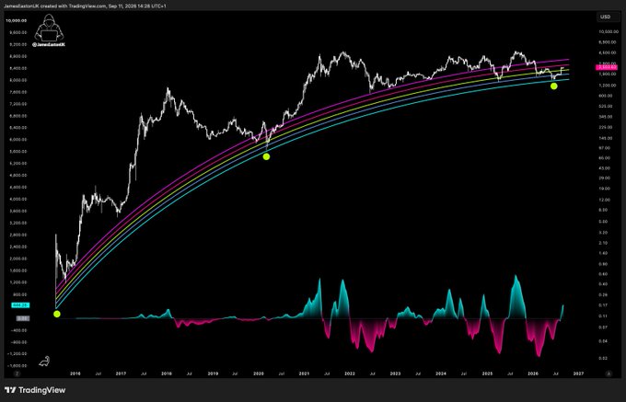Click the 2020 label on the time axis
The width and height of the screenshot is (626, 402).
point(259,373)
